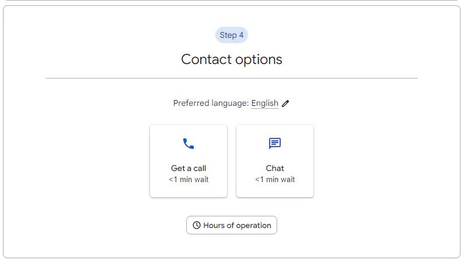The height and width of the screenshot is (260, 464).
Task: Click the blue phone icon
Action: point(188,144)
